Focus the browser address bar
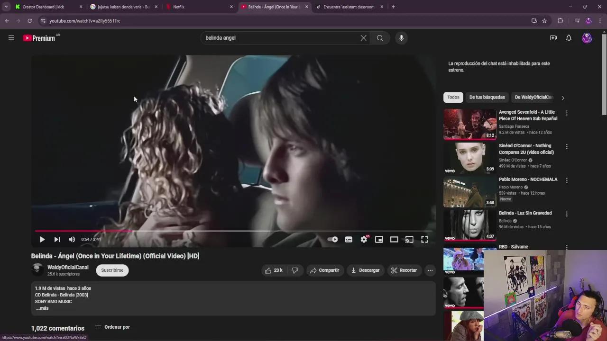607x341 pixels. point(285,21)
